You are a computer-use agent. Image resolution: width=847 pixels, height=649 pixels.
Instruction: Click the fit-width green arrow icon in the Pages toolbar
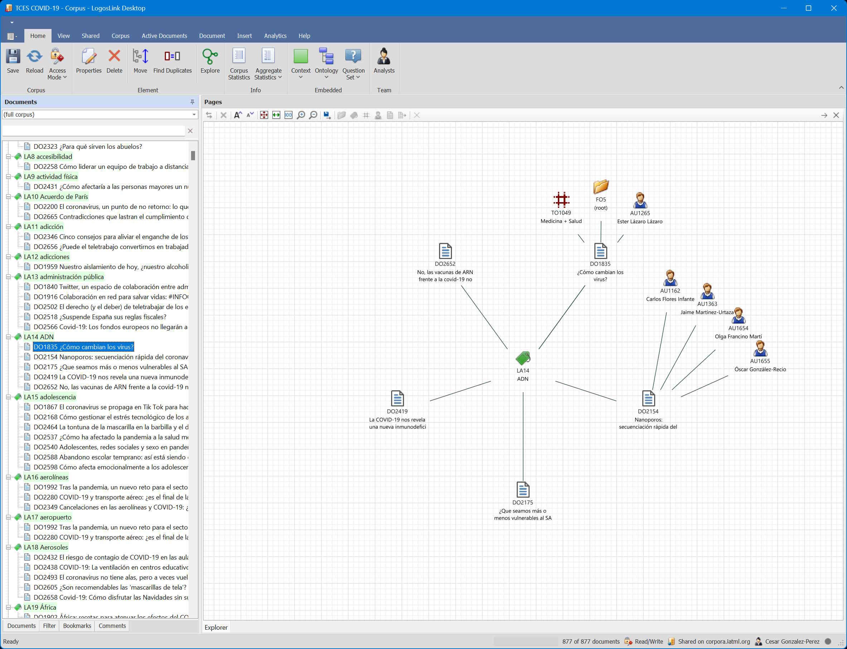[276, 115]
